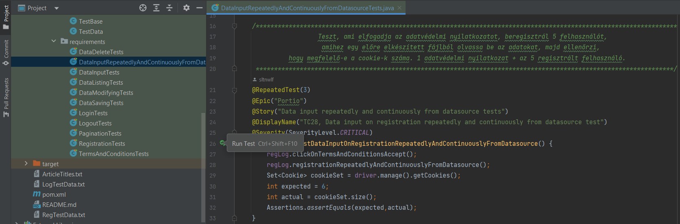Viewport: 680px width, 224px height.
Task: Open pom.xml Maven file
Action: tap(54, 194)
